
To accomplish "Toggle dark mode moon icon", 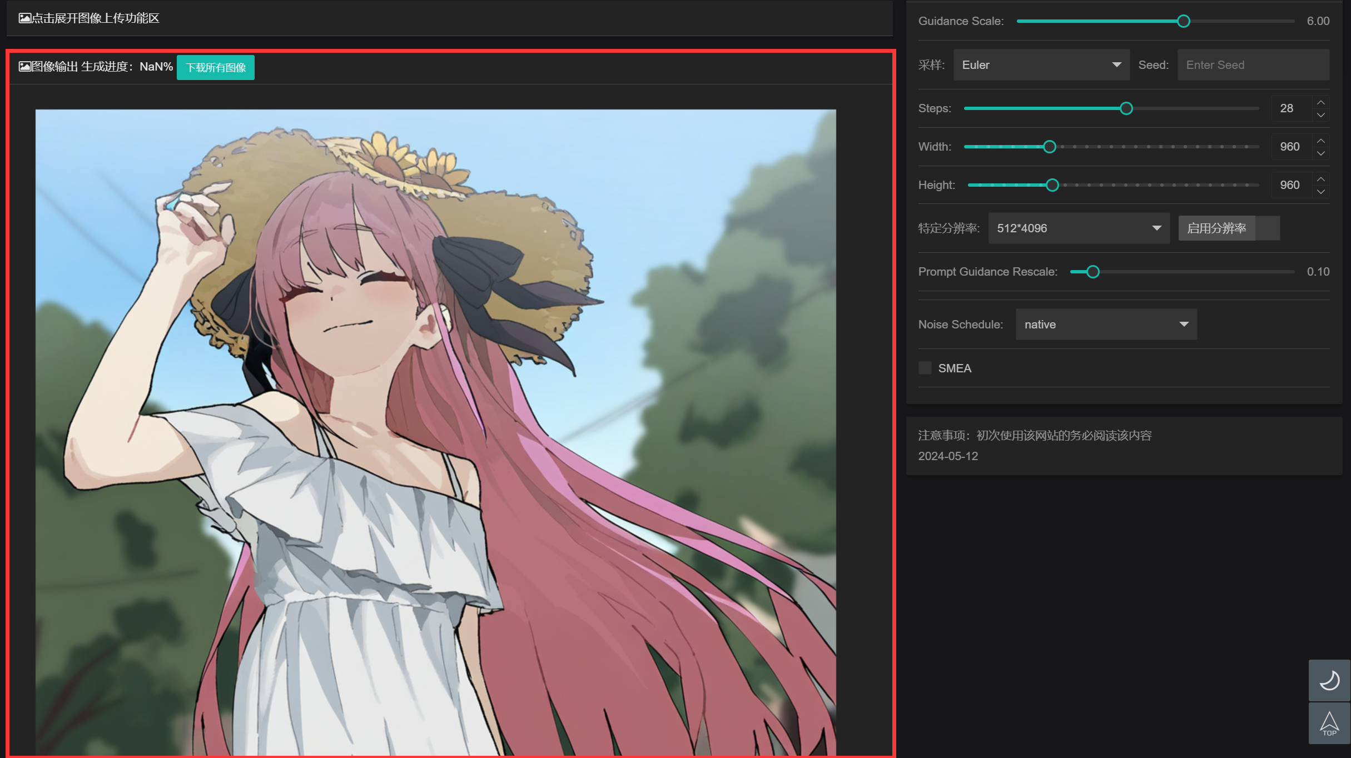I will click(x=1329, y=680).
